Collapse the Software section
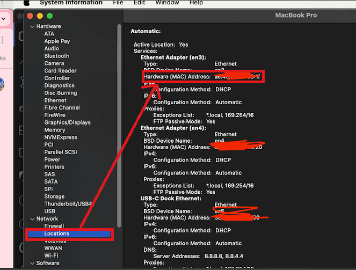 point(32,263)
